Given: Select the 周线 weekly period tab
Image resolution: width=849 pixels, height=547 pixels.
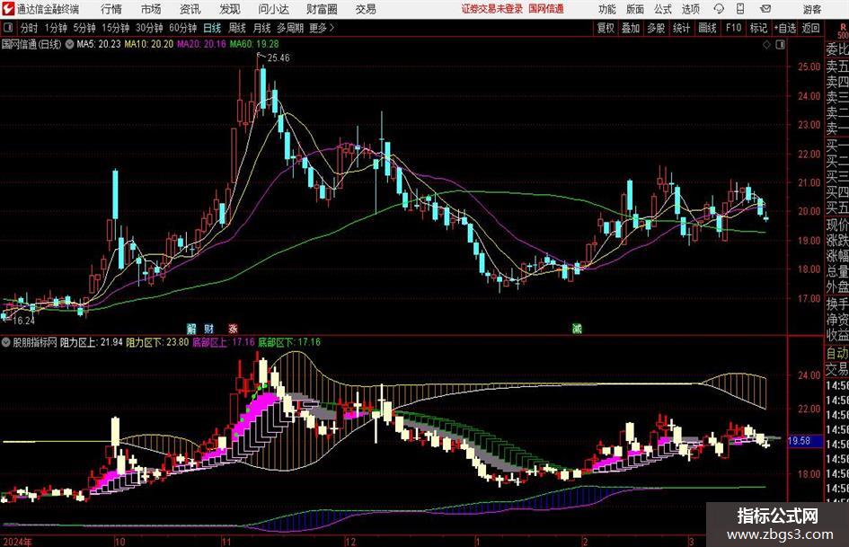Looking at the screenshot, I should tap(237, 28).
